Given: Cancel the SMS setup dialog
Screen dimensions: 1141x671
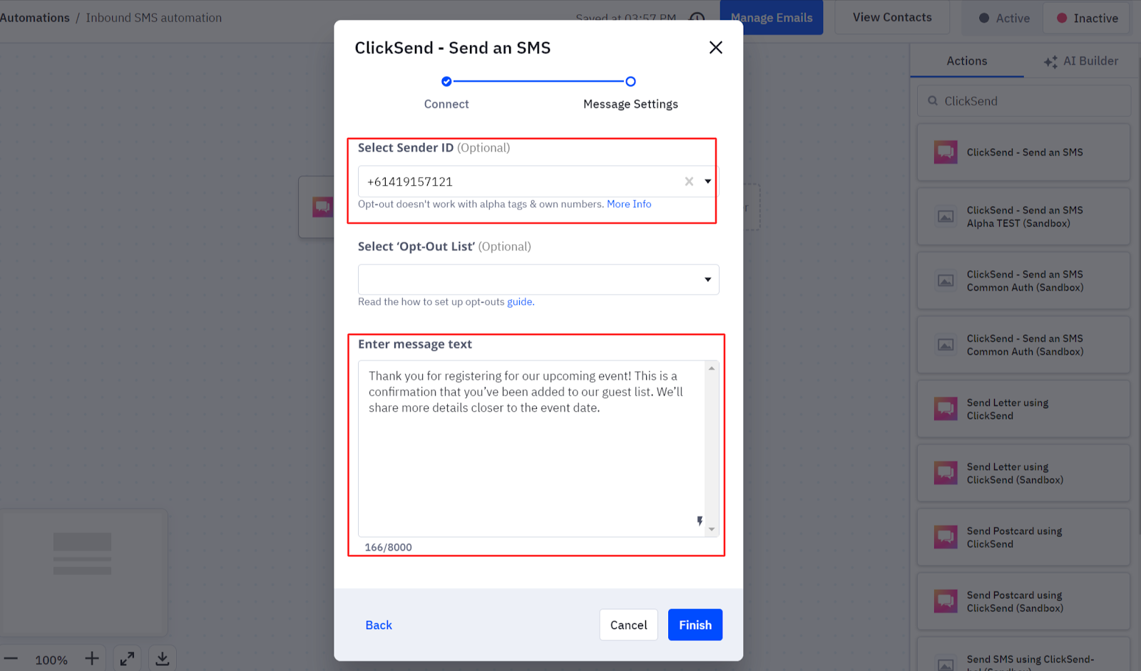Looking at the screenshot, I should coord(628,625).
